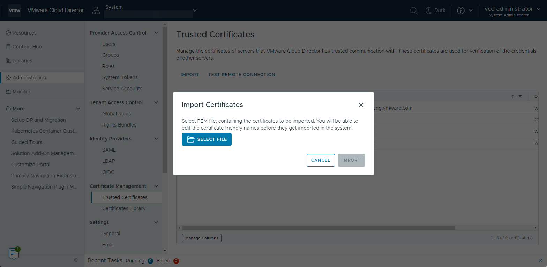The image size is (547, 267).
Task: Open Users page
Action: [109, 44]
